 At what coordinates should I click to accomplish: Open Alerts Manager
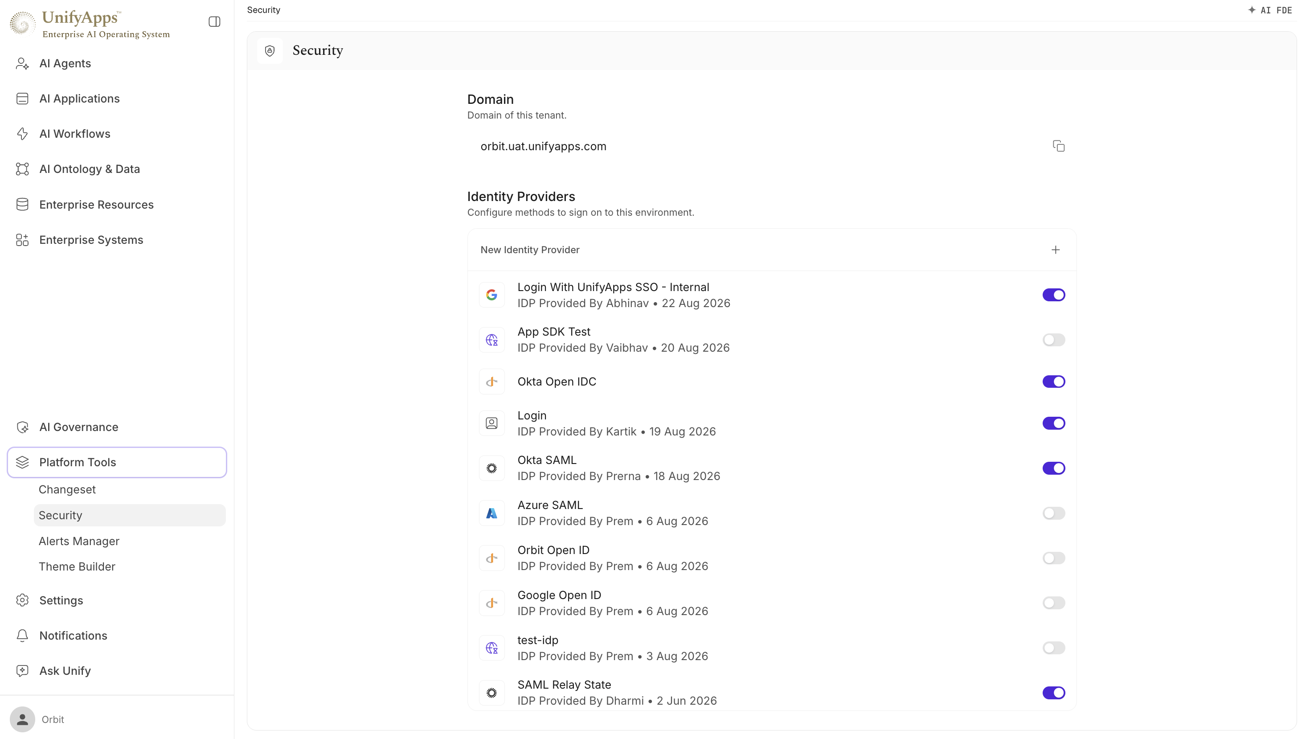point(130,541)
